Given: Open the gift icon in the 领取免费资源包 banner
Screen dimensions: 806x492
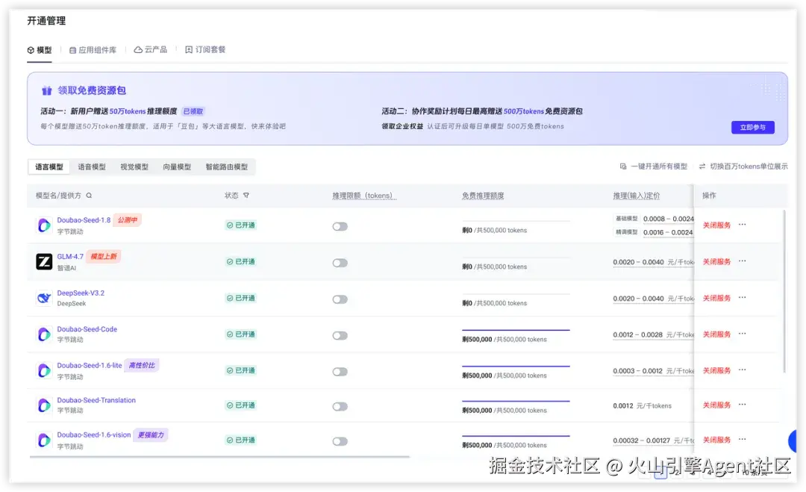Looking at the screenshot, I should point(47,90).
